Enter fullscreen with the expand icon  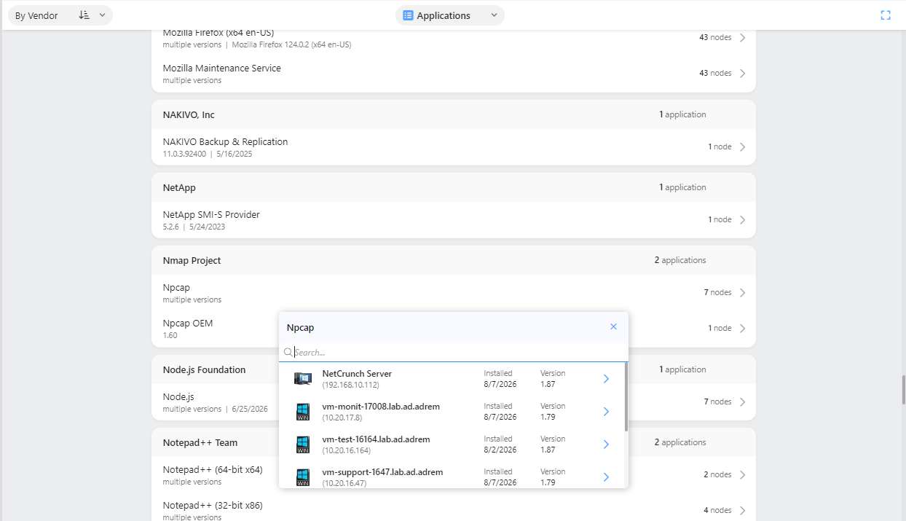click(x=886, y=15)
